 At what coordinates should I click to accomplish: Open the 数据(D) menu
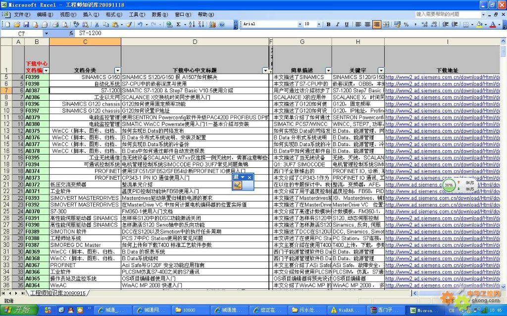(x=160, y=14)
